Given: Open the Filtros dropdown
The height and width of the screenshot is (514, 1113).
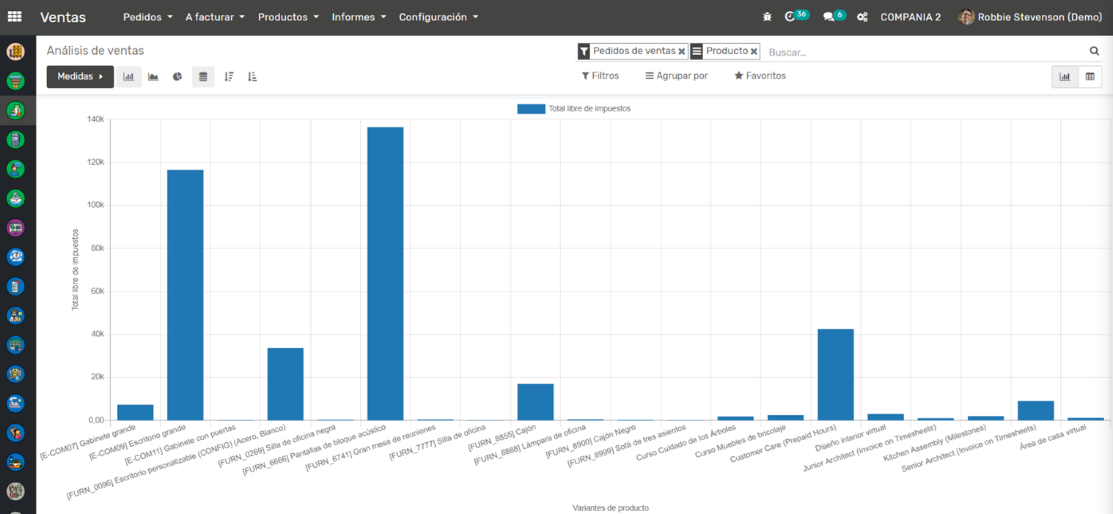Looking at the screenshot, I should pos(600,76).
